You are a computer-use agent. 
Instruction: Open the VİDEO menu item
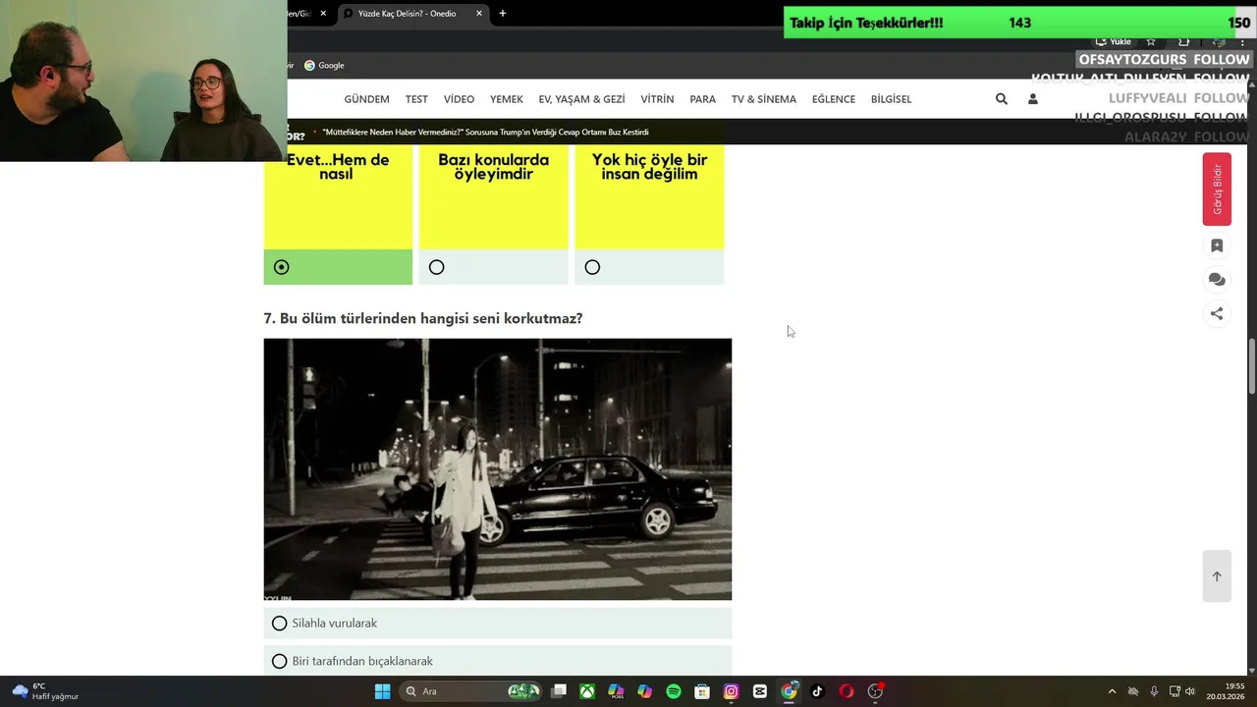click(459, 99)
